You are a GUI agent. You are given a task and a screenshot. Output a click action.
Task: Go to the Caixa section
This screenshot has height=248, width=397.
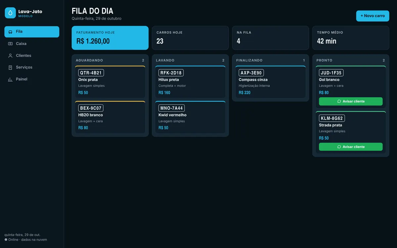click(32, 44)
